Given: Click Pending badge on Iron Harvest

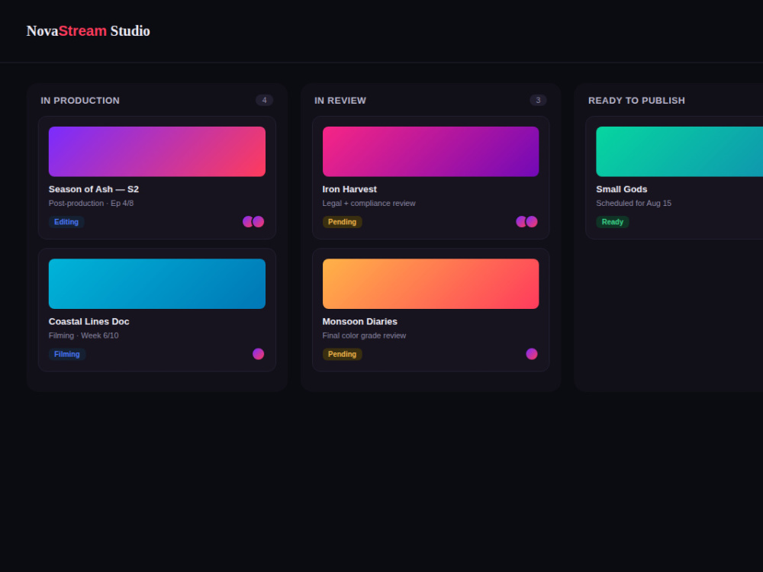Looking at the screenshot, I should click(342, 222).
